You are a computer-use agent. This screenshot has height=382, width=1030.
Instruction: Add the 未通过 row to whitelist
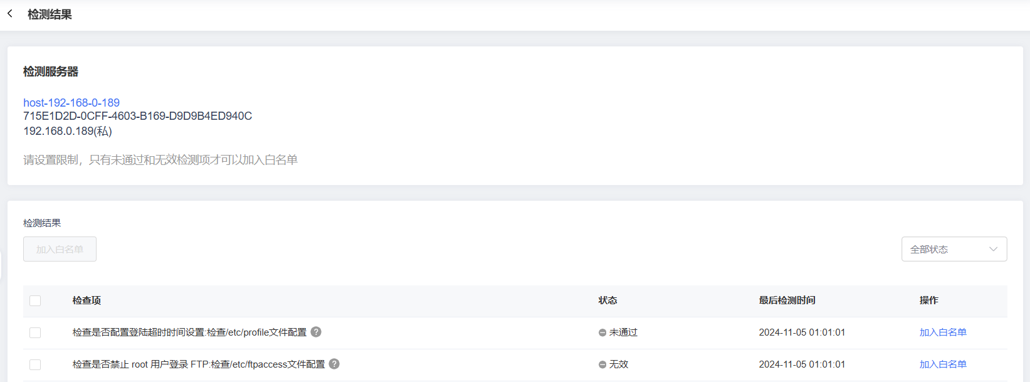[943, 332]
